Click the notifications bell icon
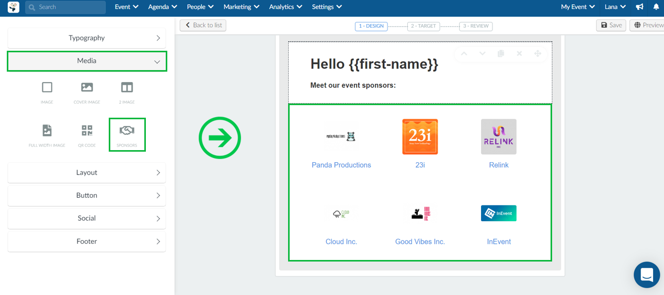The height and width of the screenshot is (295, 664). (x=656, y=7)
